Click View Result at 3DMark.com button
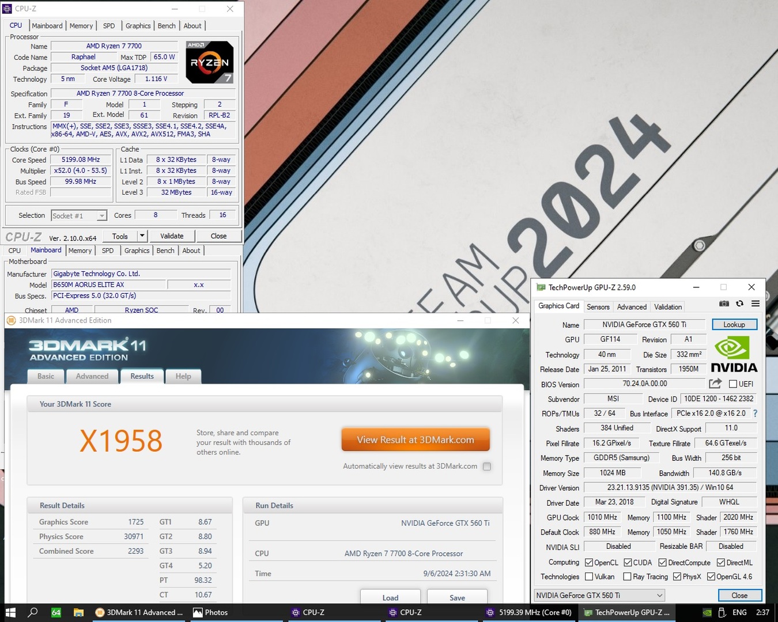 coord(416,439)
